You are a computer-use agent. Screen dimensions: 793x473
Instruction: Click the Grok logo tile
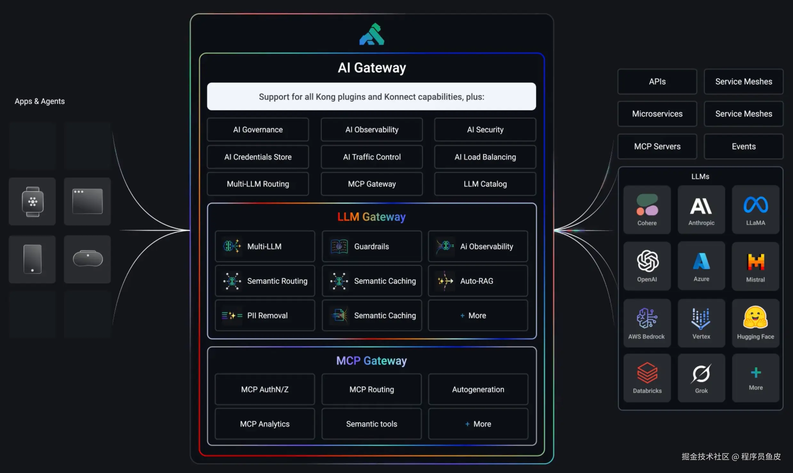[x=701, y=378]
